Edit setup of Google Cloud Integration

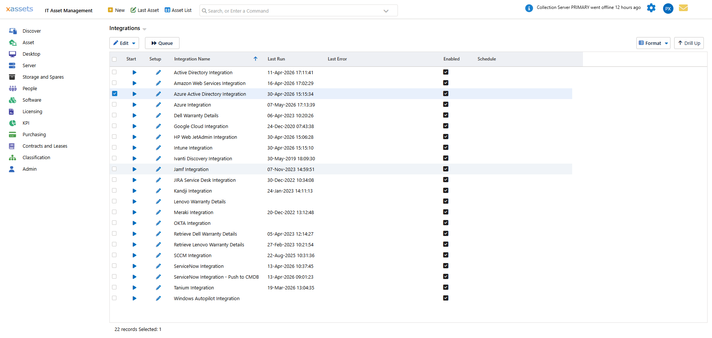click(x=158, y=127)
